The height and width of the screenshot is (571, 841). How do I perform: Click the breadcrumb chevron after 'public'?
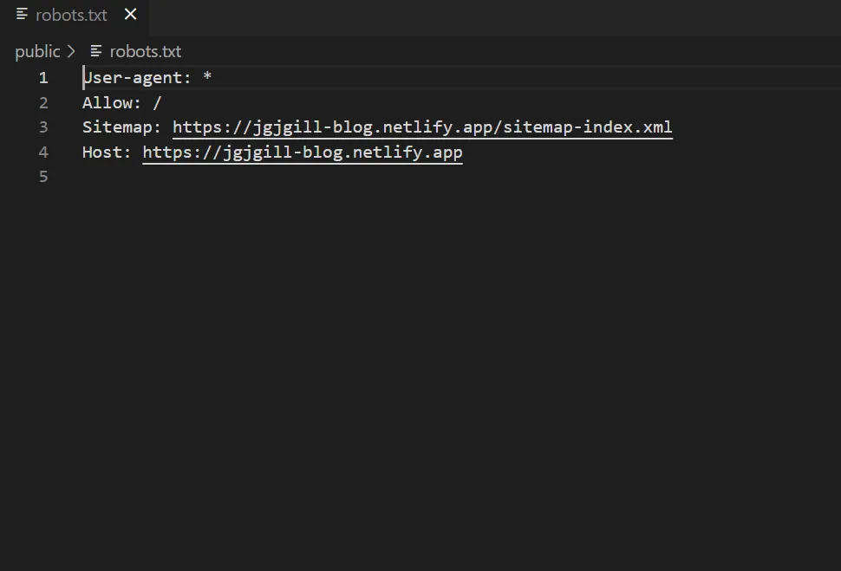point(71,52)
